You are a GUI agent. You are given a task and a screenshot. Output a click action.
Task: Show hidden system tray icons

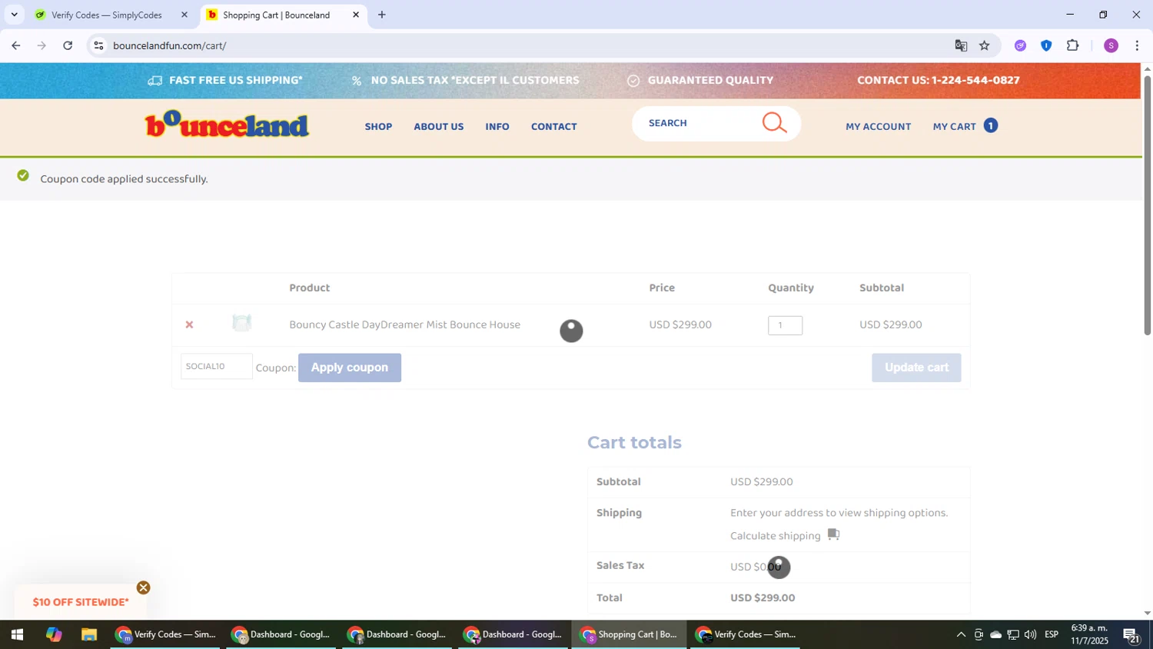coord(961,635)
